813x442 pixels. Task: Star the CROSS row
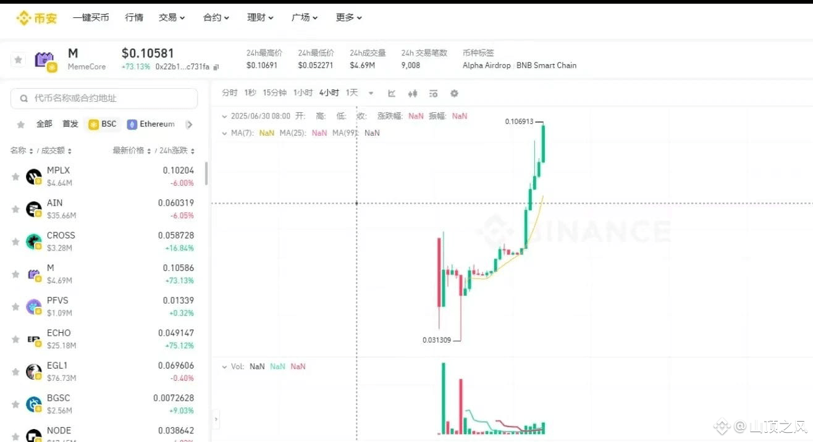point(15,242)
